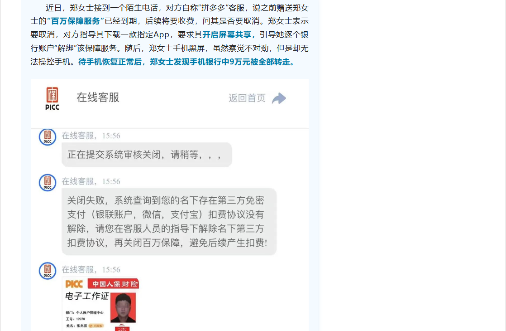The image size is (506, 331).
Task: Click the 关闭失败 long message bubble
Action: tap(169, 222)
